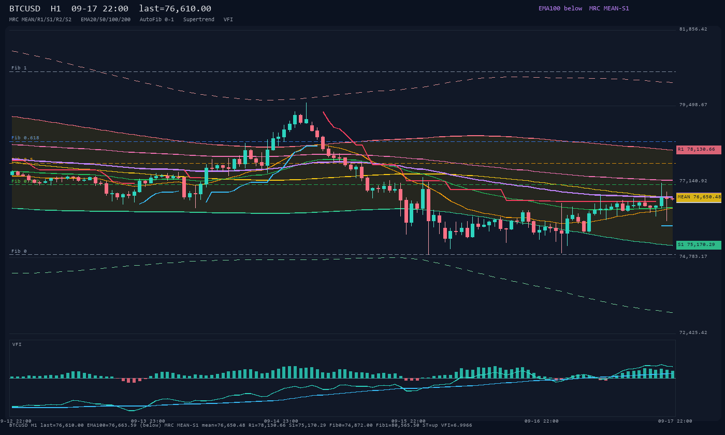
Task: Select the Supertrend indicator label
Action: [199, 20]
